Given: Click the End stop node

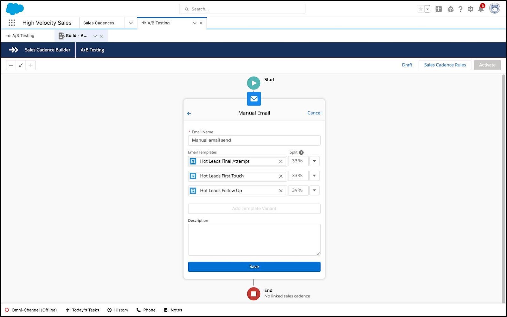Looking at the screenshot, I should (x=253, y=294).
